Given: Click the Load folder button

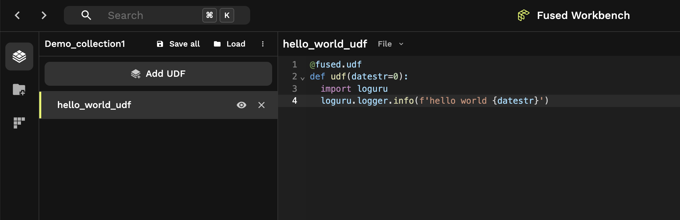Looking at the screenshot, I should 230,44.
